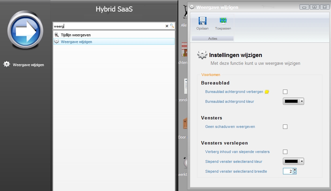Clear the search field with the X icon

pos(167,26)
